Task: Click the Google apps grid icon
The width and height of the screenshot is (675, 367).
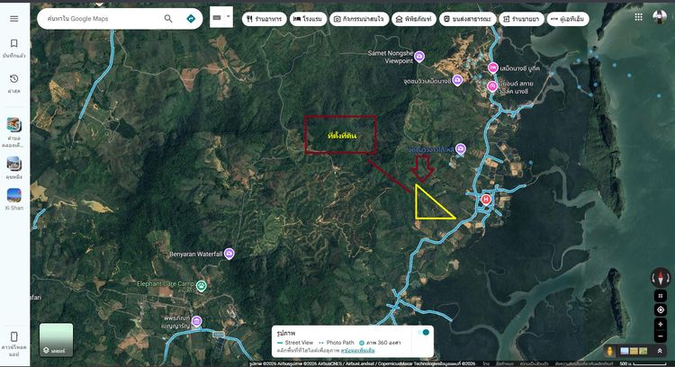Action: tap(638, 17)
